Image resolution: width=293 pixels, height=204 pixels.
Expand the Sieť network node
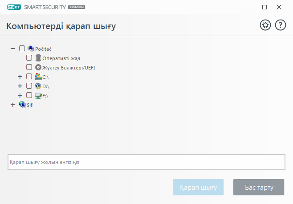[x=12, y=105]
